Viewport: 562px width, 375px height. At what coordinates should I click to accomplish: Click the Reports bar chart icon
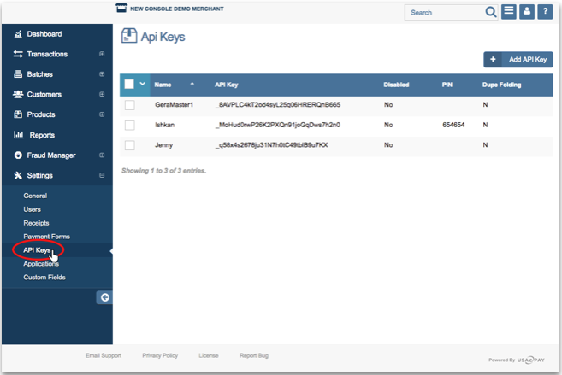(x=19, y=135)
